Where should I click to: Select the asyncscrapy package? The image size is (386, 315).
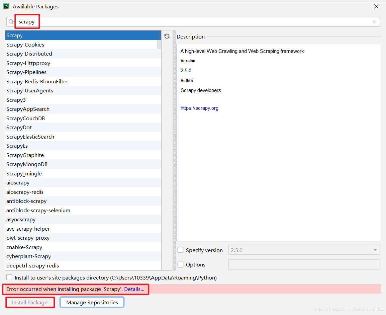tap(83, 220)
